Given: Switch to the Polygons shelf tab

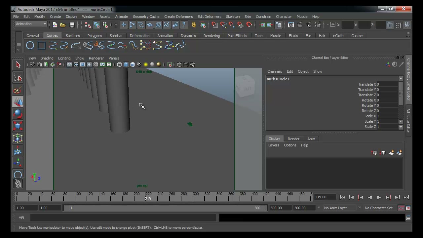Looking at the screenshot, I should (95, 36).
